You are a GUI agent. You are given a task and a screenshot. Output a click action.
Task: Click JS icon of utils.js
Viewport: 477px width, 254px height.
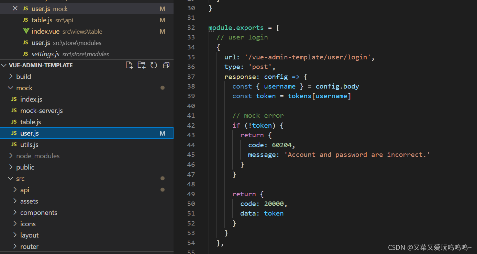(14, 145)
